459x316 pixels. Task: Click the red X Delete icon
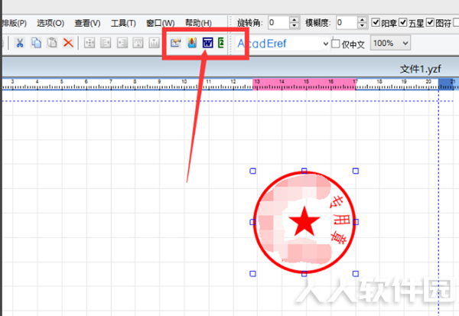click(x=68, y=43)
